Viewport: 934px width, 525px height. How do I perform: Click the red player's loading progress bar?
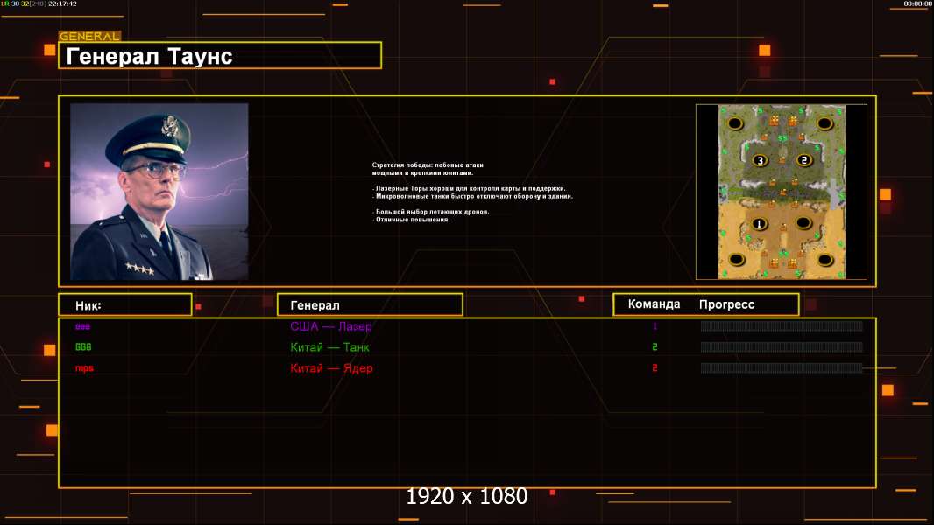[781, 368]
